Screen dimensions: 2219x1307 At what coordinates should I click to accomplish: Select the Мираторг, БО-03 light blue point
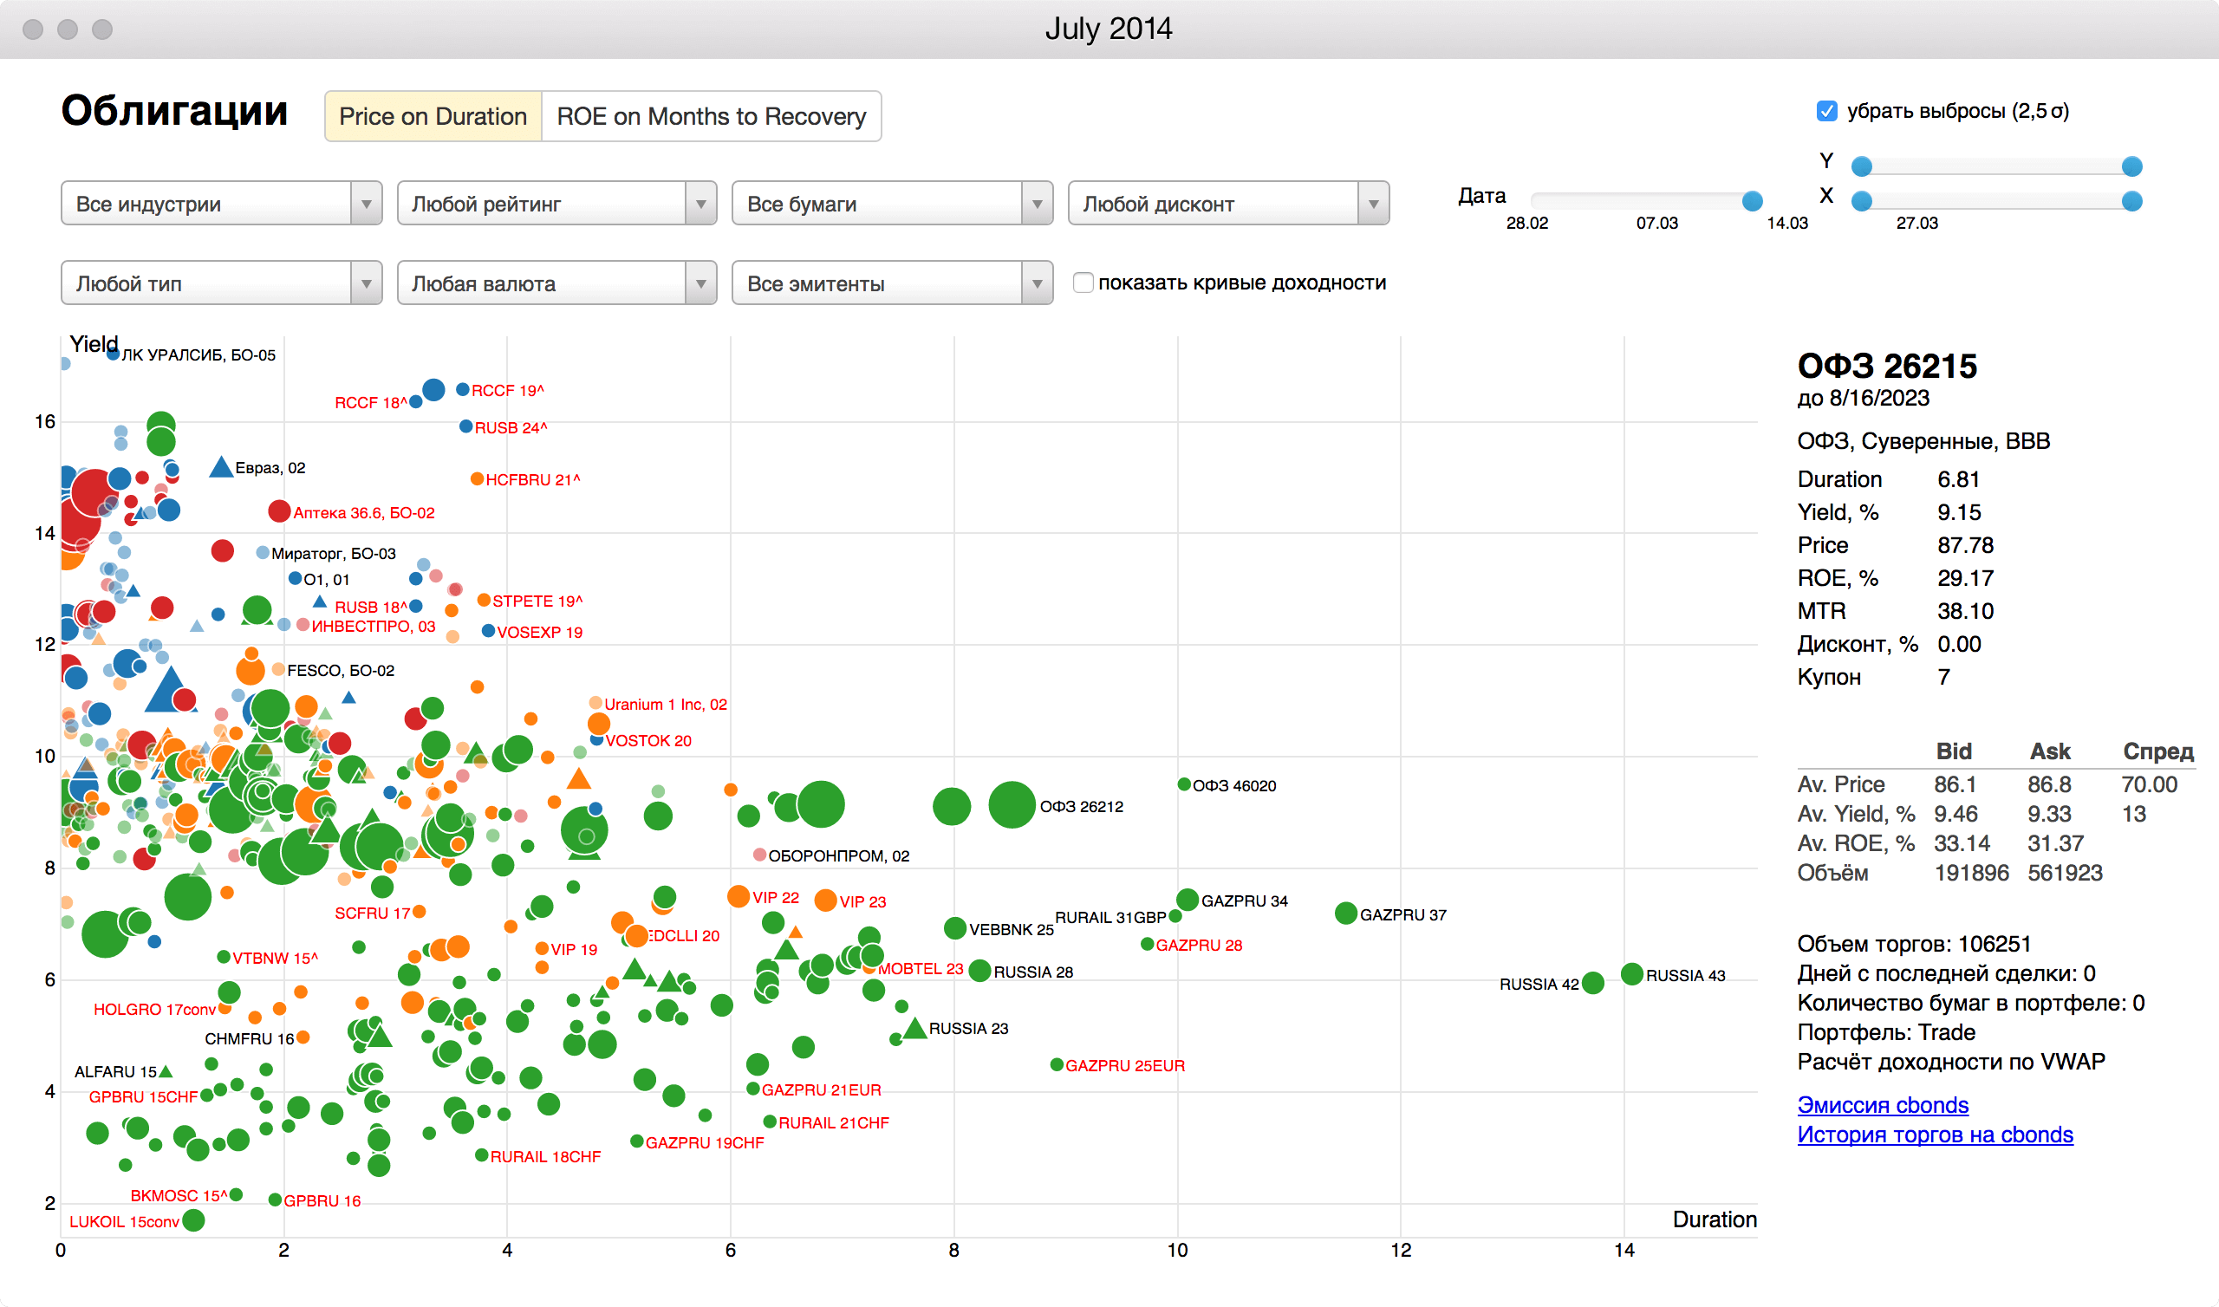263,552
